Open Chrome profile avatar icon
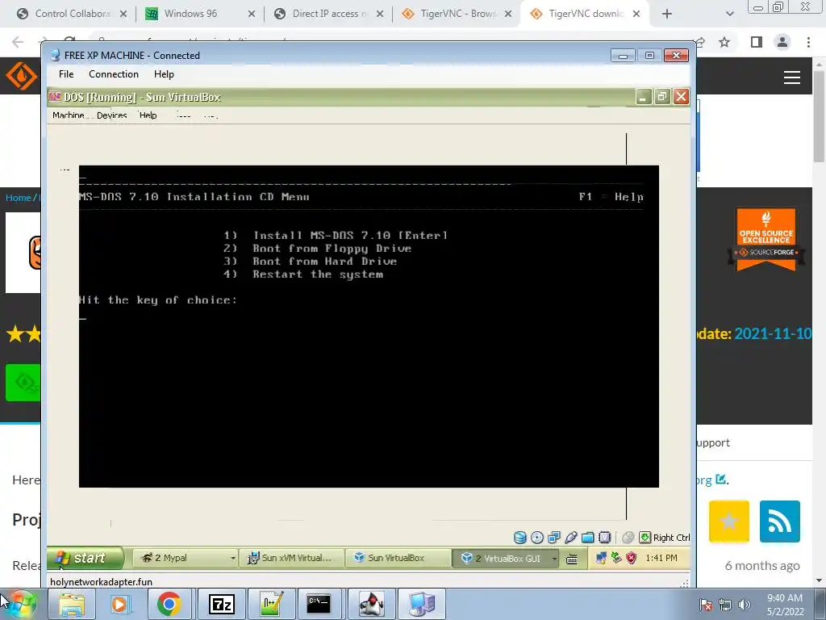826x620 pixels. click(x=782, y=42)
